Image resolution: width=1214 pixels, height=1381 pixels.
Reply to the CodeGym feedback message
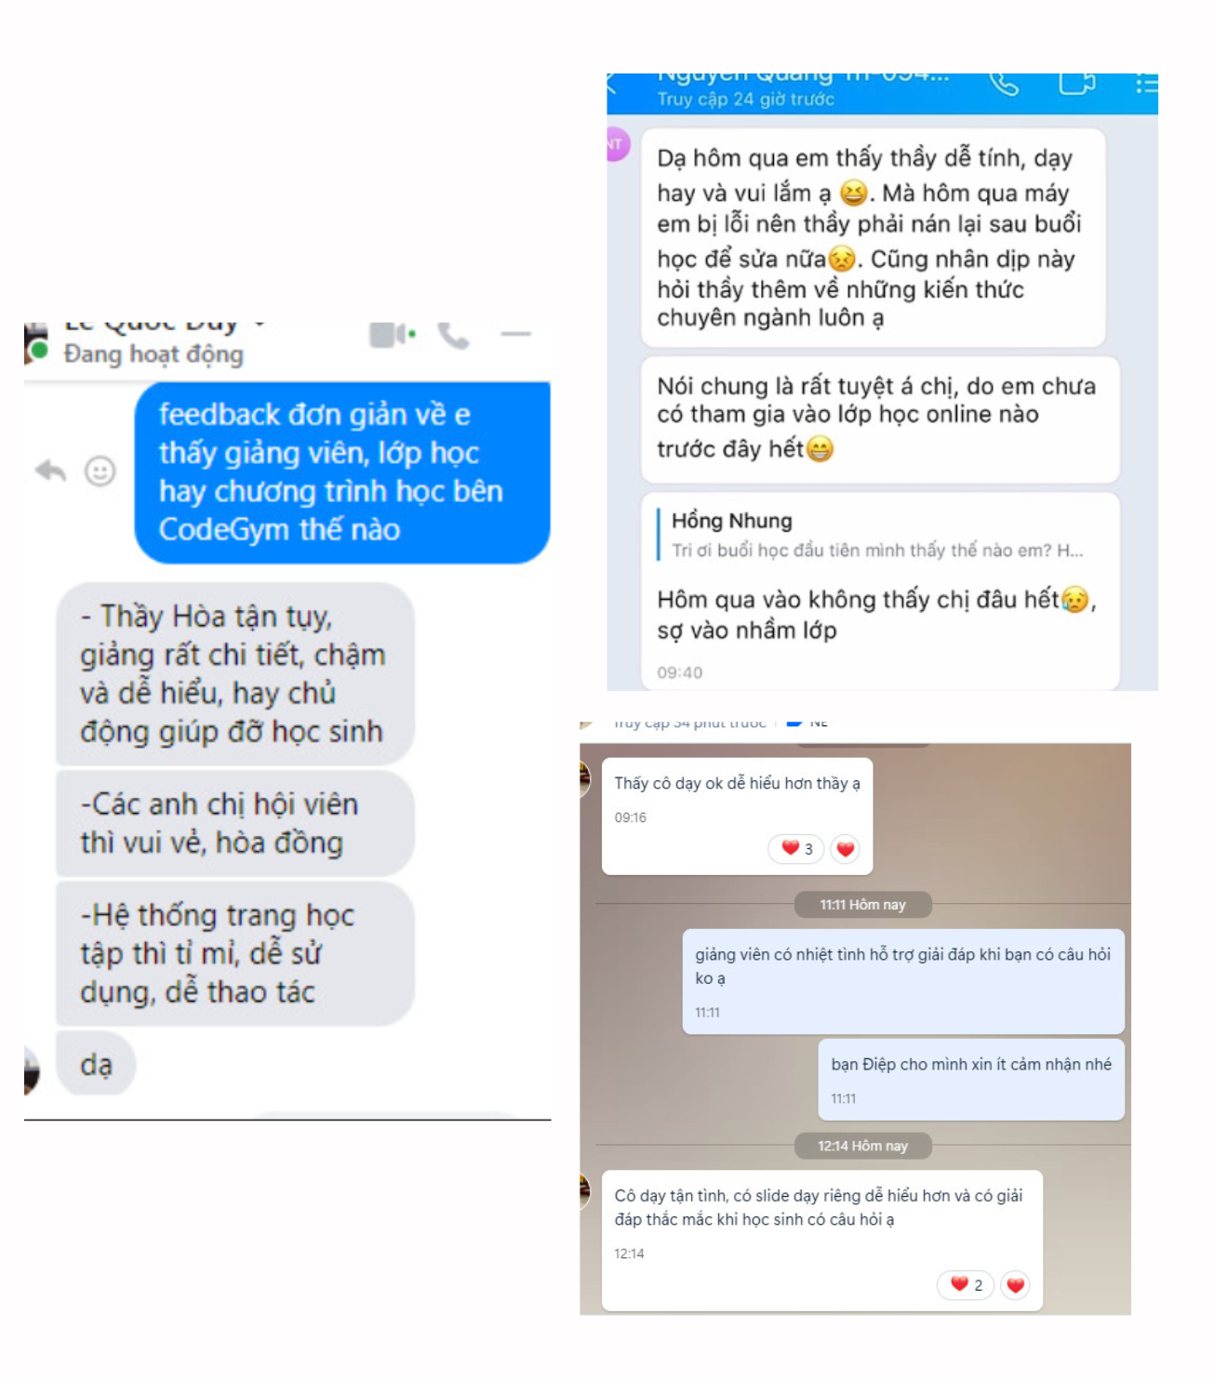[50, 471]
